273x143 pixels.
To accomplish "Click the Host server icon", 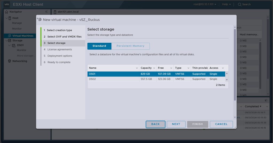I will [x=10, y=18].
